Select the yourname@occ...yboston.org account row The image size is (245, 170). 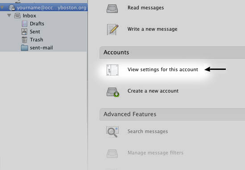(x=44, y=7)
